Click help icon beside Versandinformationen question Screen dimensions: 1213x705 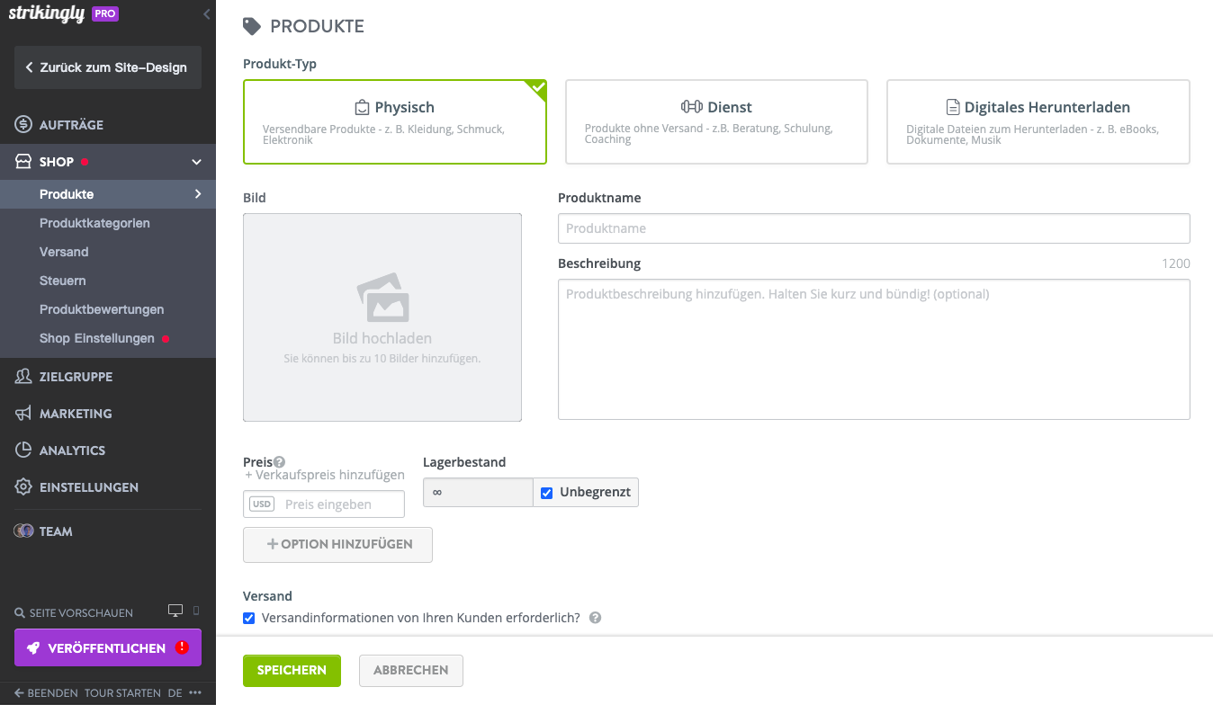[595, 619]
